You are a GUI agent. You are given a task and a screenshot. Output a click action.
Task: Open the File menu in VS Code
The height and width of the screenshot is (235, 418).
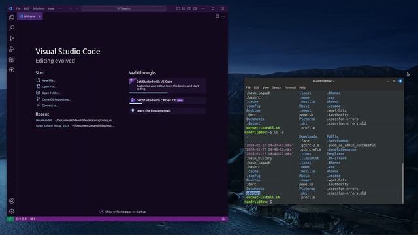point(18,8)
